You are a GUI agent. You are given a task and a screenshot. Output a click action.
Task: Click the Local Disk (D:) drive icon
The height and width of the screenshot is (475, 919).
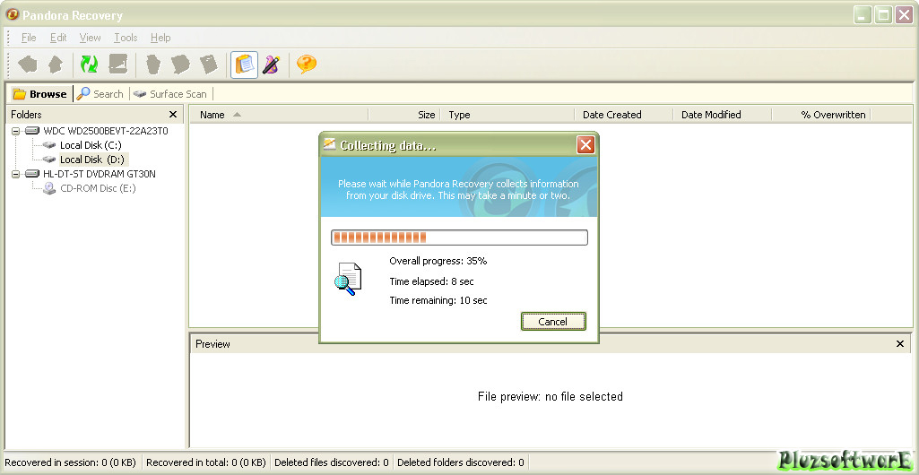click(50, 160)
